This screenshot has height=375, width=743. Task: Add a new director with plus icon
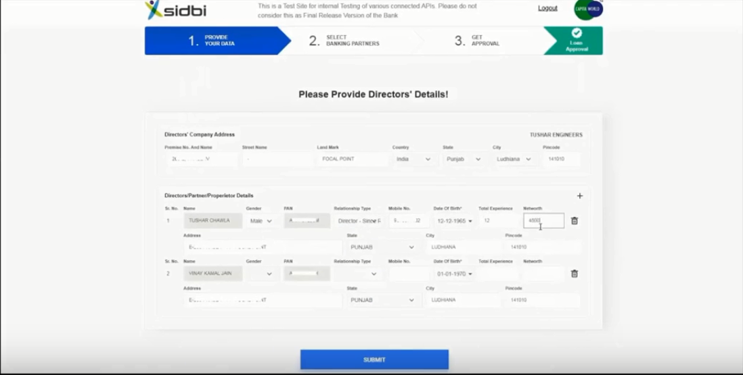(x=579, y=196)
